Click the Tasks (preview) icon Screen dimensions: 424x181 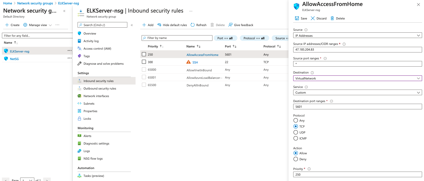coord(79,176)
